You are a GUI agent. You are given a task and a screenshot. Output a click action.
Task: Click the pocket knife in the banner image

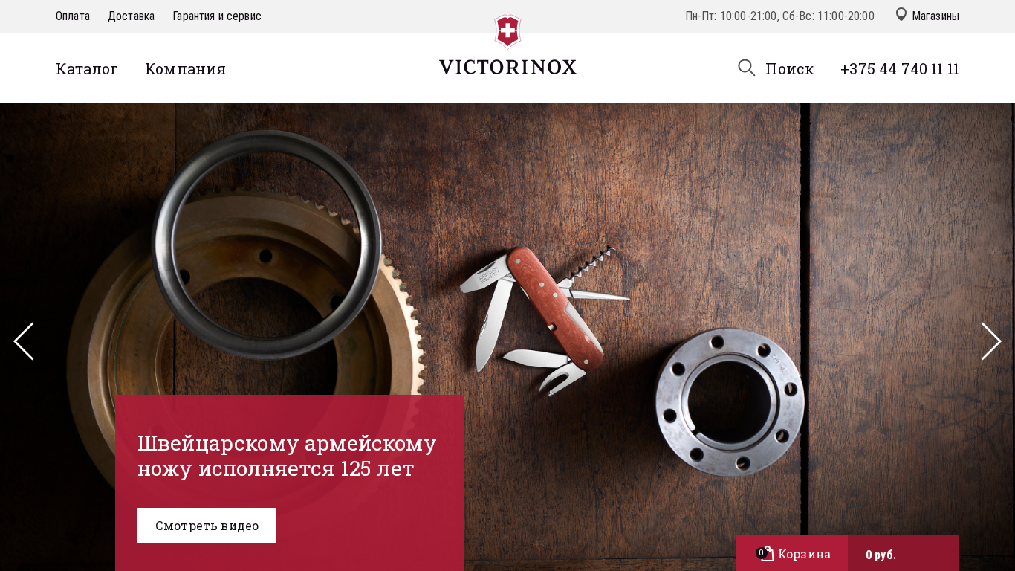(x=545, y=316)
